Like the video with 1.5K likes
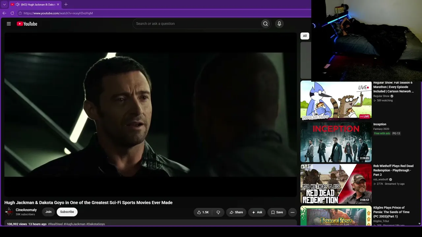This screenshot has height=237, width=422. point(203,212)
